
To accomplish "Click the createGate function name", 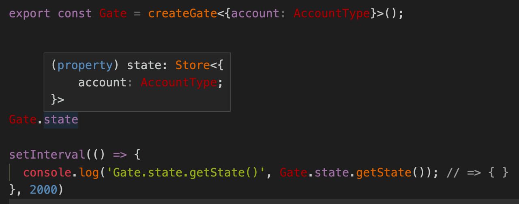I will click(x=182, y=13).
